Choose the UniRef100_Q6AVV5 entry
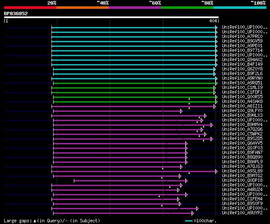 (x=242, y=143)
